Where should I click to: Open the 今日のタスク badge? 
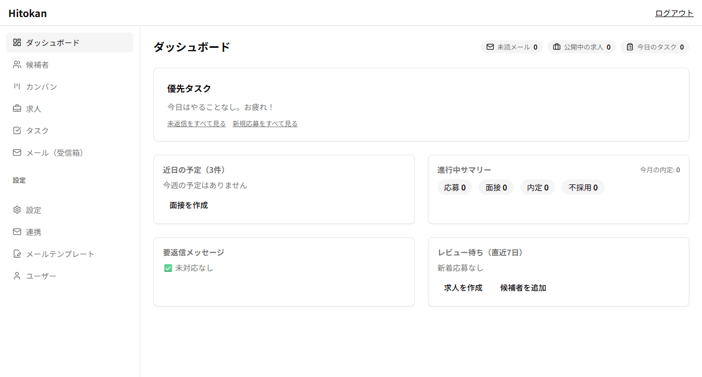655,47
